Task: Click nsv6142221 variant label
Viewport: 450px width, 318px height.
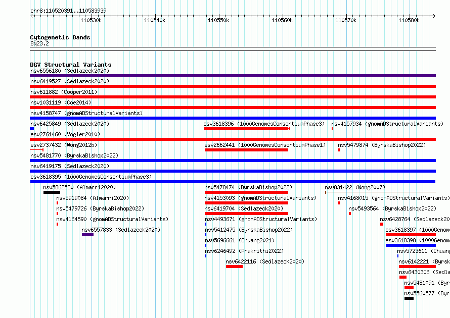Action: coord(424,261)
